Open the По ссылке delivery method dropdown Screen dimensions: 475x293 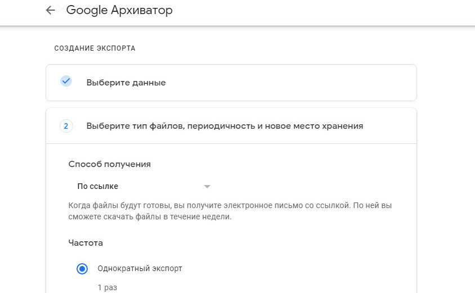pos(142,186)
